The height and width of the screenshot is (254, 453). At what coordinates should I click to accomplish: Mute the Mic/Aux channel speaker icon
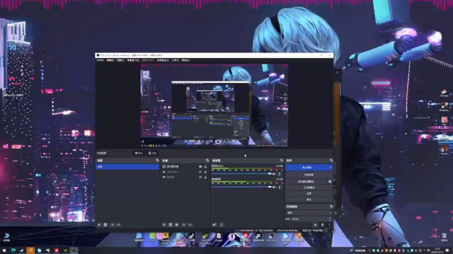[274, 174]
